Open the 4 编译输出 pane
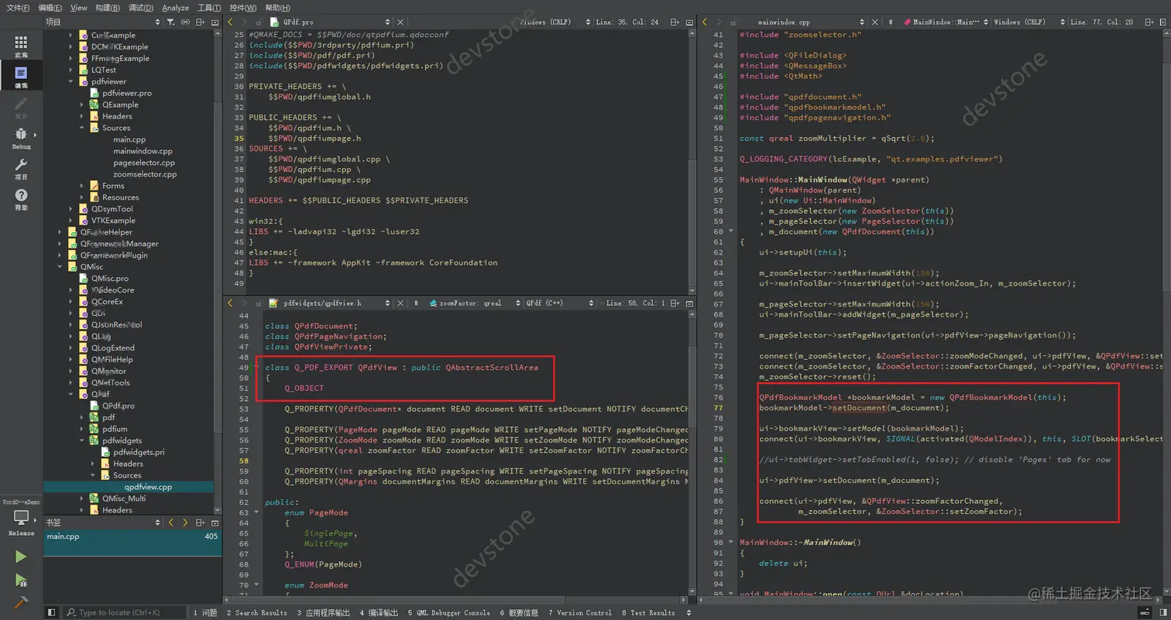Viewport: 1171px width, 620px height. (x=379, y=612)
